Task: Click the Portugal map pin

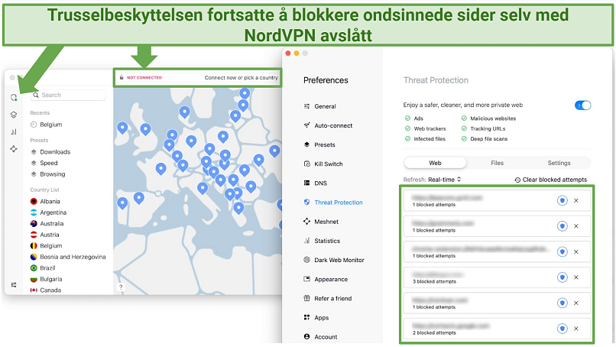Action: (122, 203)
